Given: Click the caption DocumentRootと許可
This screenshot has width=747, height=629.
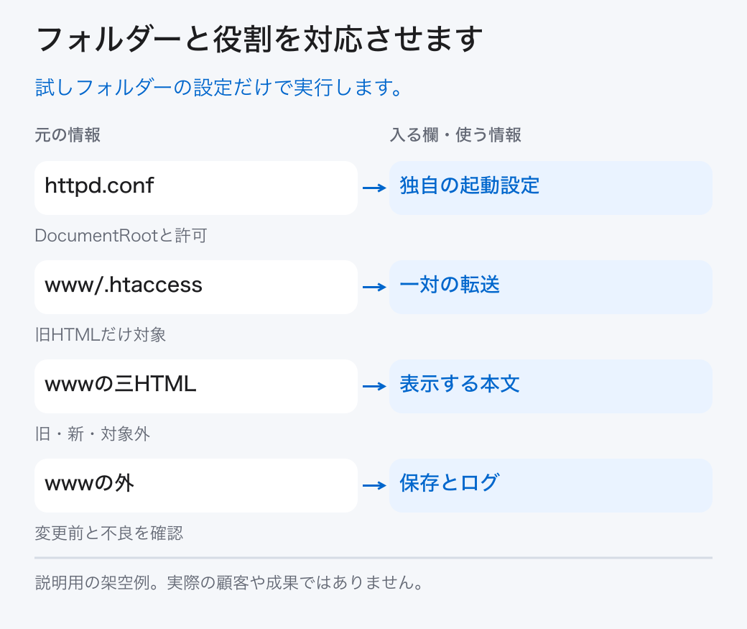Looking at the screenshot, I should tap(121, 236).
